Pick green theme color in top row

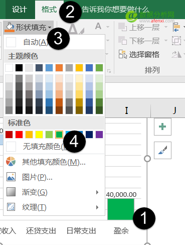click(99, 68)
